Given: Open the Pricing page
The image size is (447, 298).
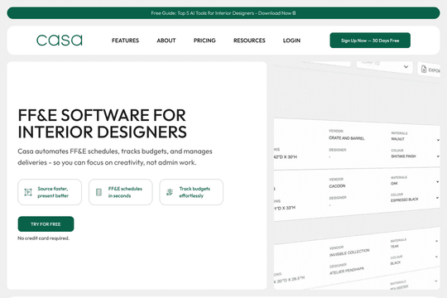Looking at the screenshot, I should coord(204,41).
